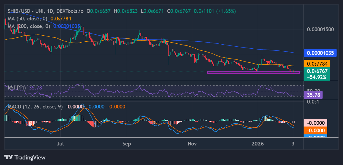This screenshot has height=165, width=343.
Task: Select the MA (50, close, 0) legend
Action: (x=27, y=18)
